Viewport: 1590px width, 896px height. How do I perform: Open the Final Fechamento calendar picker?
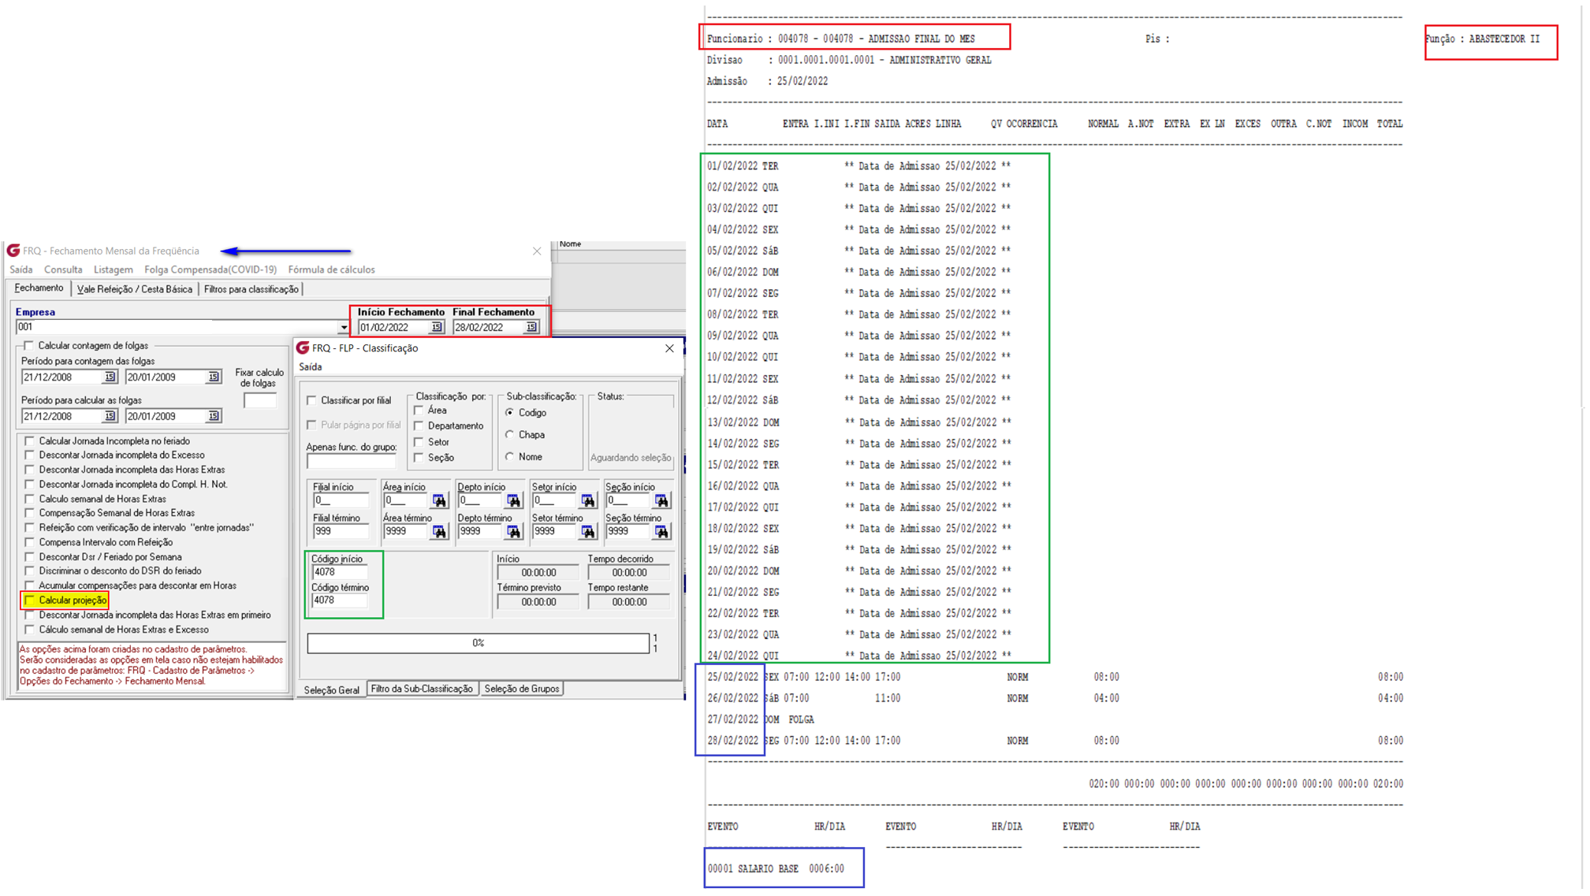[531, 327]
